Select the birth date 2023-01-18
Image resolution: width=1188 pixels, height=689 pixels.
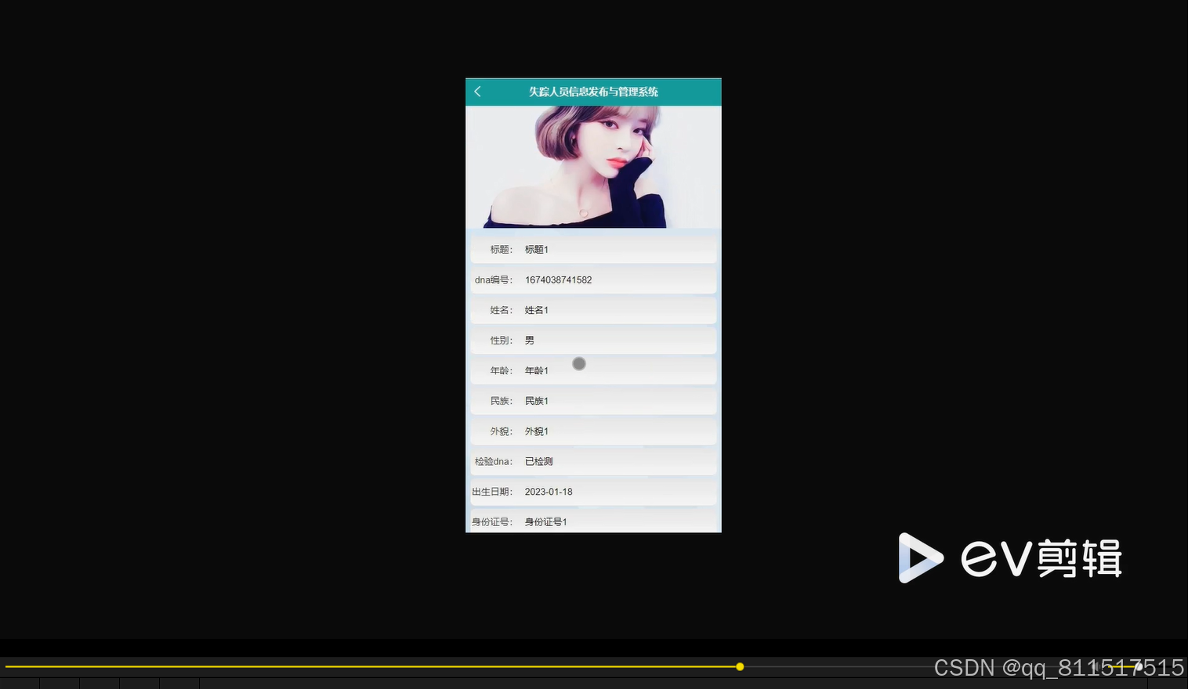549,492
